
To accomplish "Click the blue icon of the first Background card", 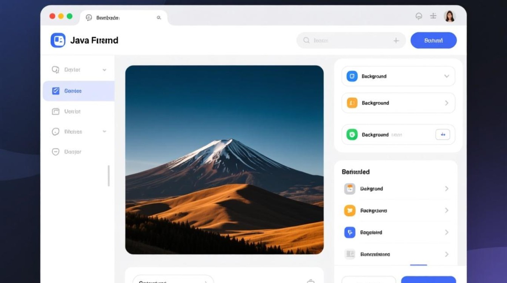I will pos(352,76).
